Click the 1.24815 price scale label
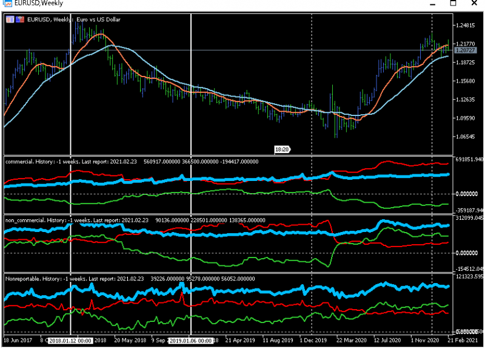The height and width of the screenshot is (348, 485). (466, 26)
